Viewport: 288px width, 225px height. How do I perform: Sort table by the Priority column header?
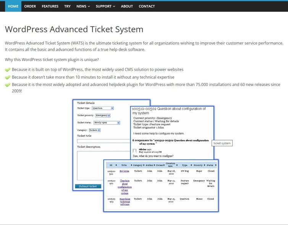tap(199, 165)
